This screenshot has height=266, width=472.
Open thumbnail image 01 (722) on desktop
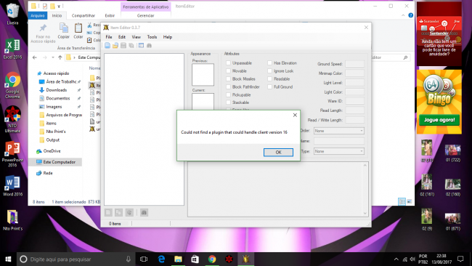pyautogui.click(x=452, y=153)
